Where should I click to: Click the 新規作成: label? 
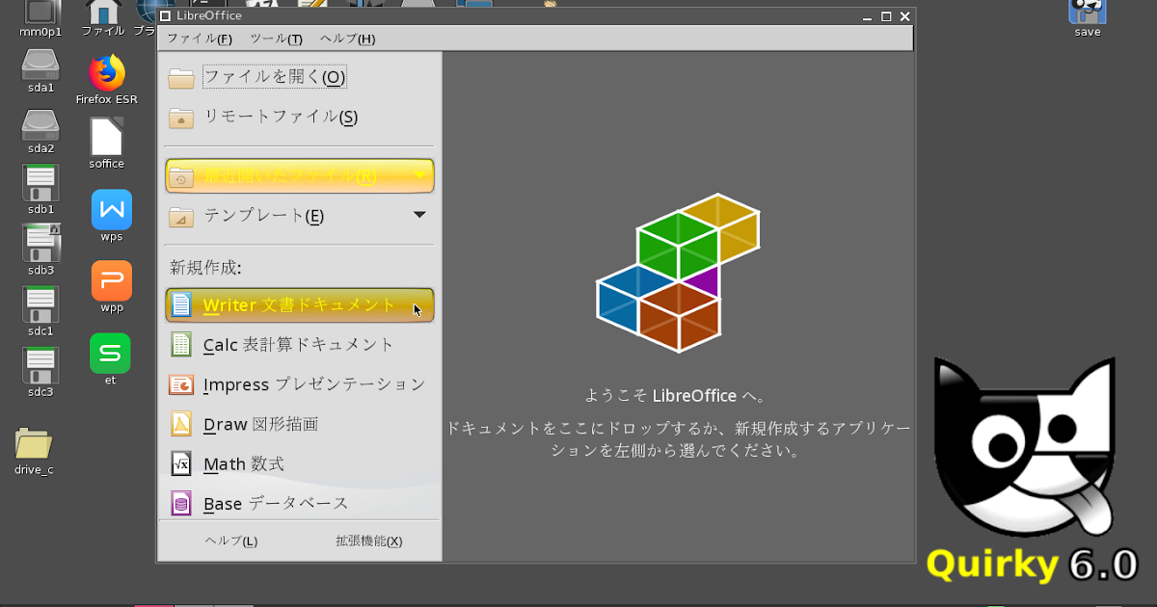click(205, 266)
